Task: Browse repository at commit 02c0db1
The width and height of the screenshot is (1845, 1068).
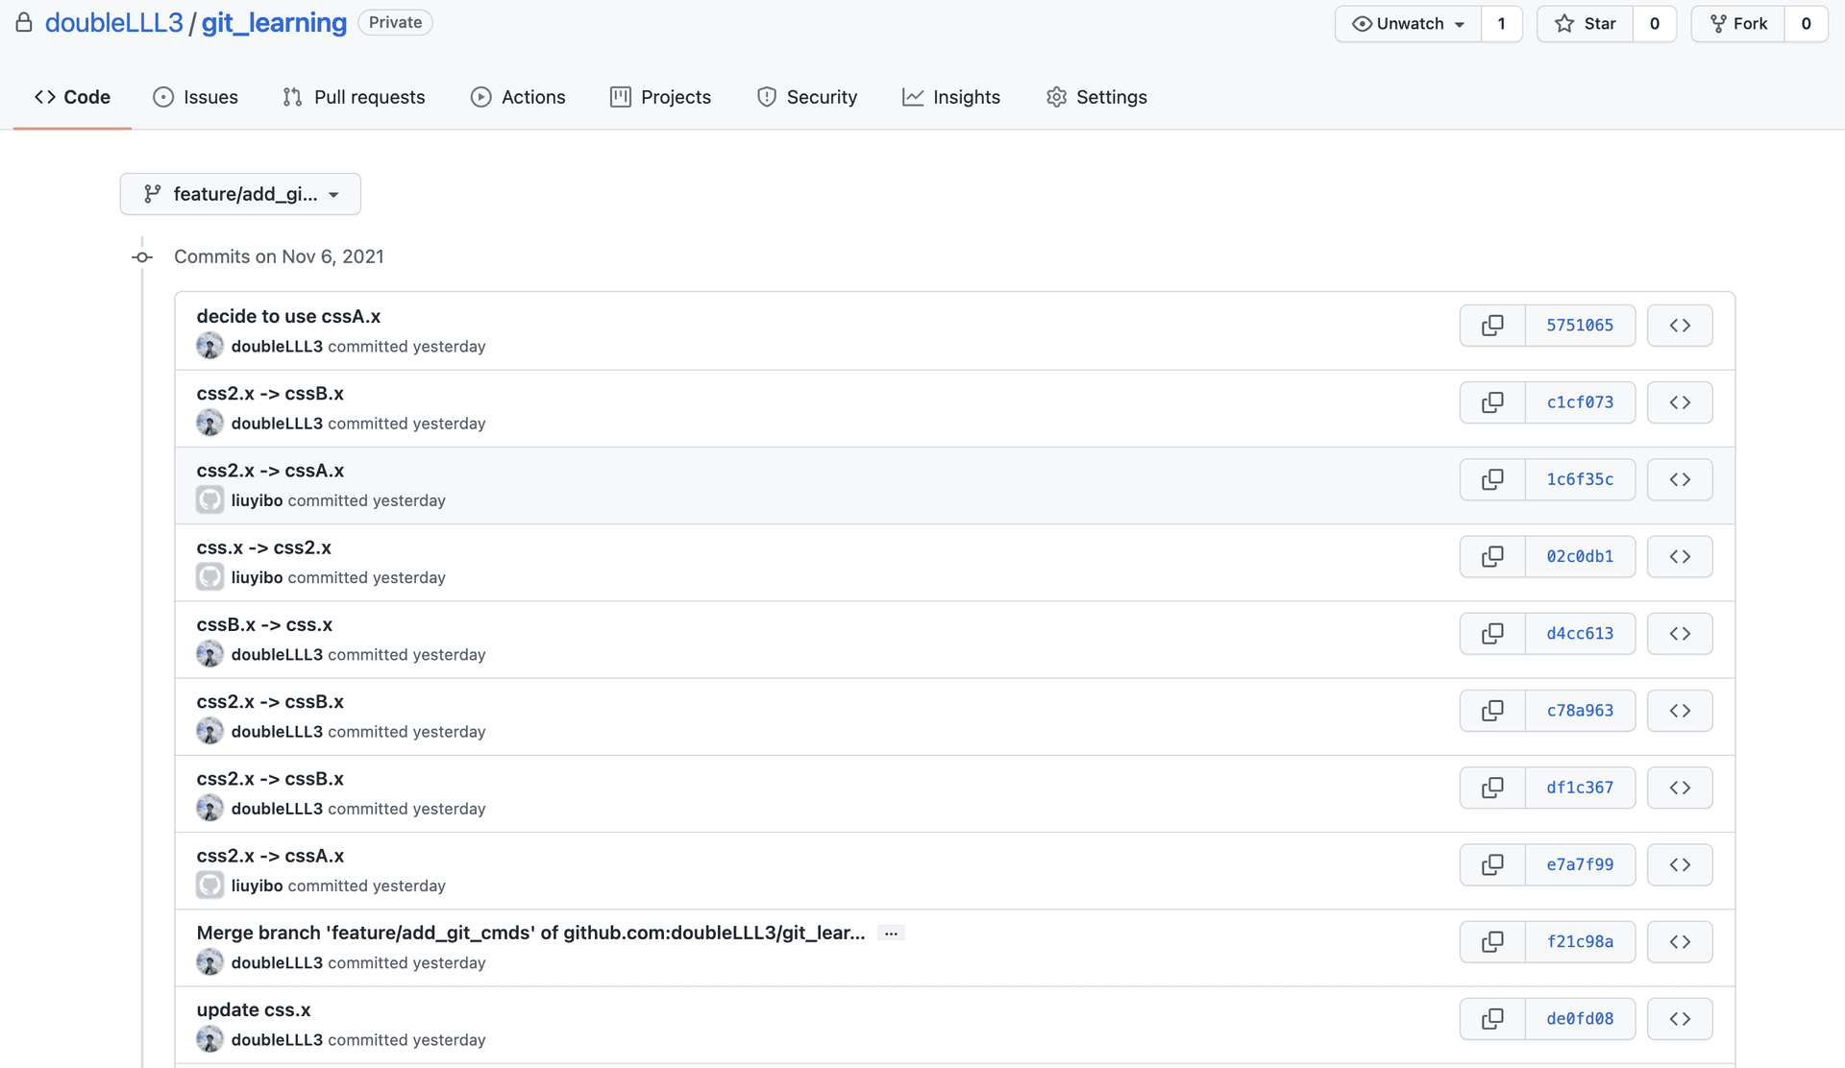Action: (x=1679, y=557)
